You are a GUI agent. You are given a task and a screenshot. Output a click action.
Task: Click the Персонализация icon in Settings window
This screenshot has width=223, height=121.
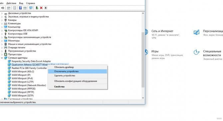coord(196,32)
